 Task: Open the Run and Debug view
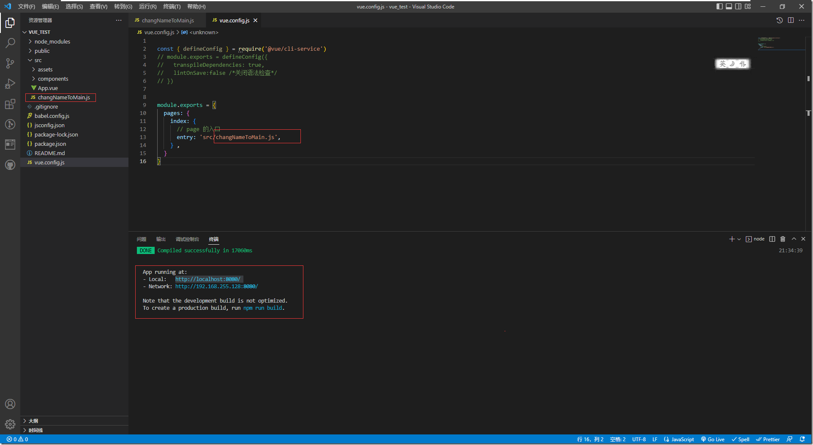coord(10,83)
